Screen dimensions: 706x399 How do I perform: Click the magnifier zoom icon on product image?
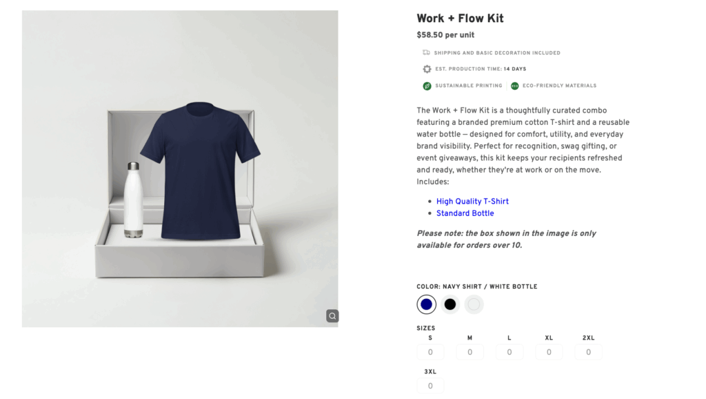tap(332, 316)
